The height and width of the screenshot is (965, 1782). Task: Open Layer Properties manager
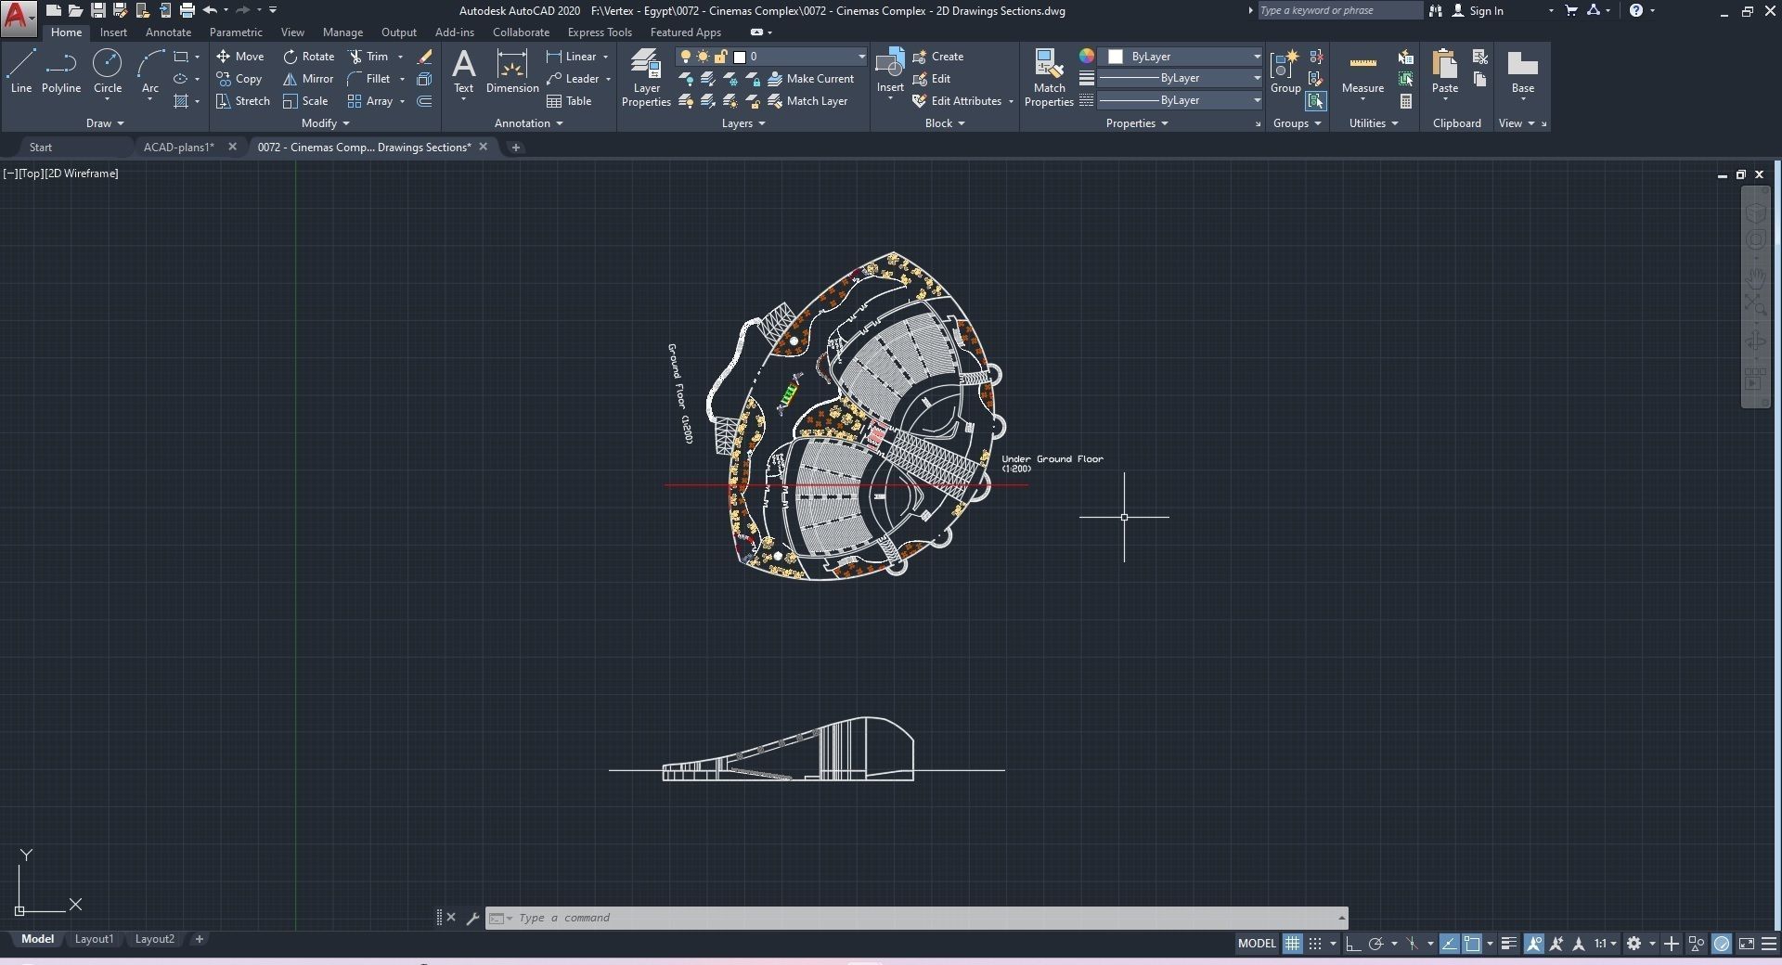[646, 78]
